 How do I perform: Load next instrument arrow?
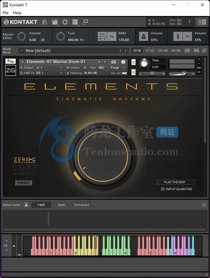pos(105,62)
